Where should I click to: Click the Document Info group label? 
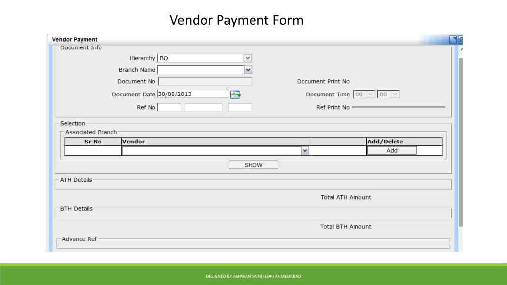pos(81,47)
